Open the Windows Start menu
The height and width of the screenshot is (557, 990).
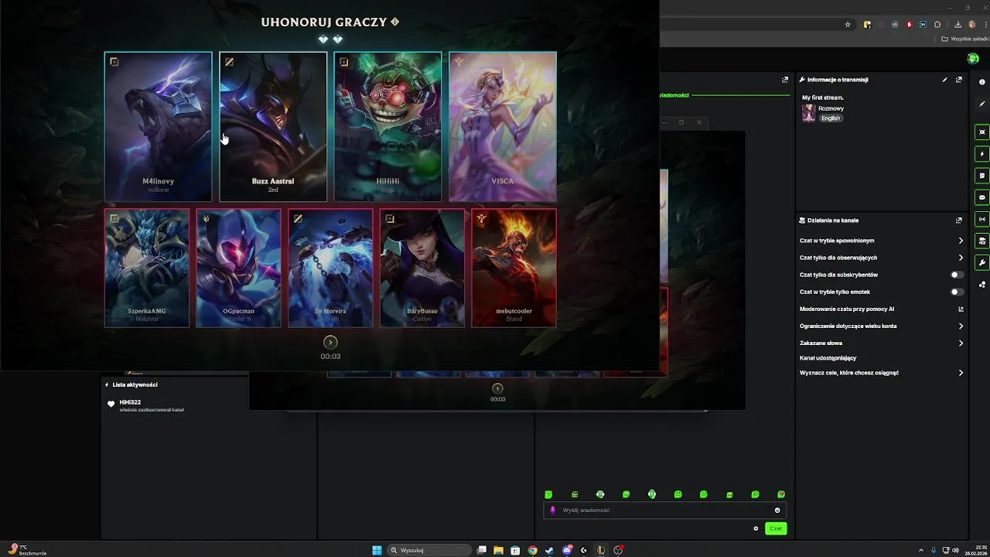[x=377, y=550]
